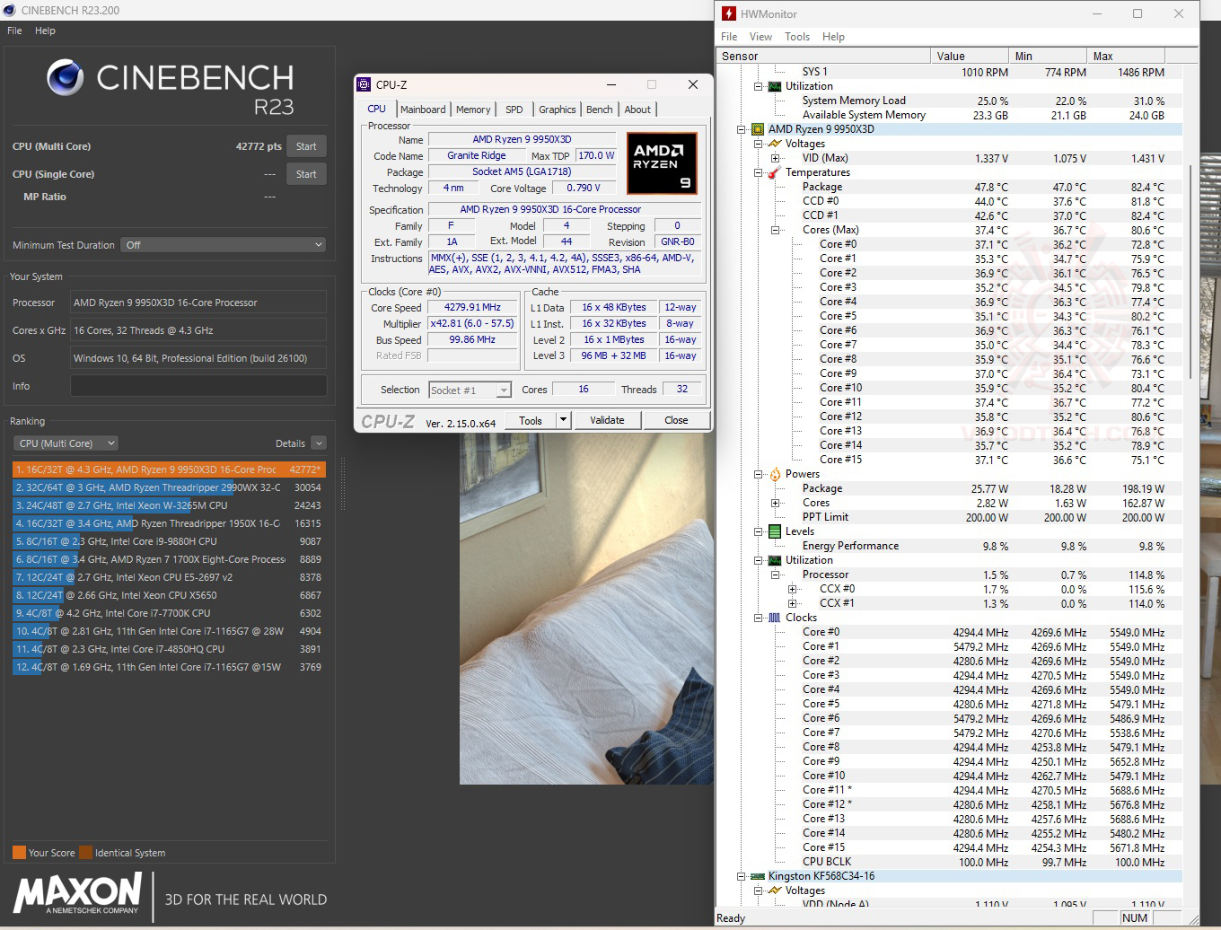Collapse the AMD Ryzen 9 9950X3D tree node
Image resolution: width=1221 pixels, height=930 pixels.
740,128
